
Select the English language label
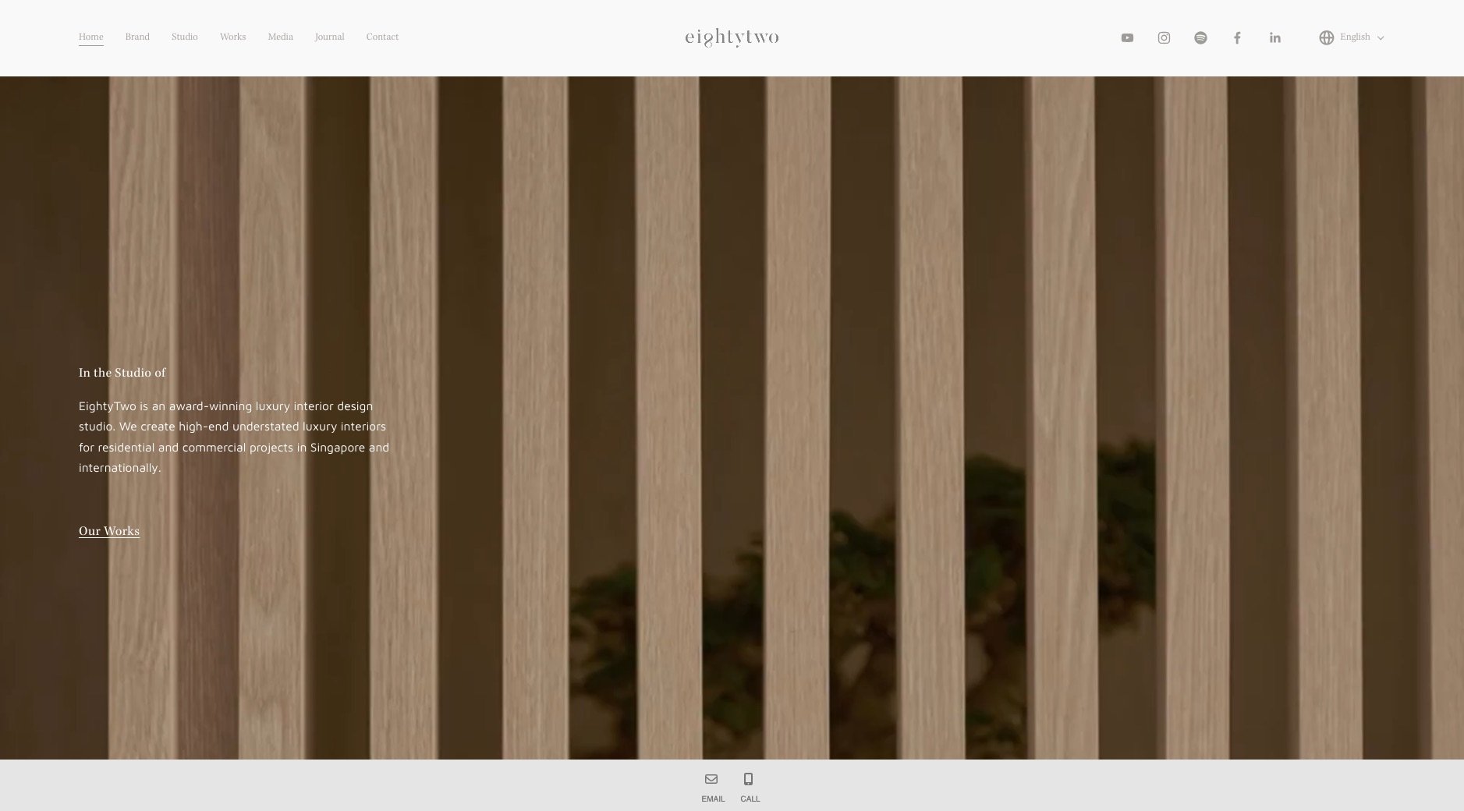(x=1355, y=37)
